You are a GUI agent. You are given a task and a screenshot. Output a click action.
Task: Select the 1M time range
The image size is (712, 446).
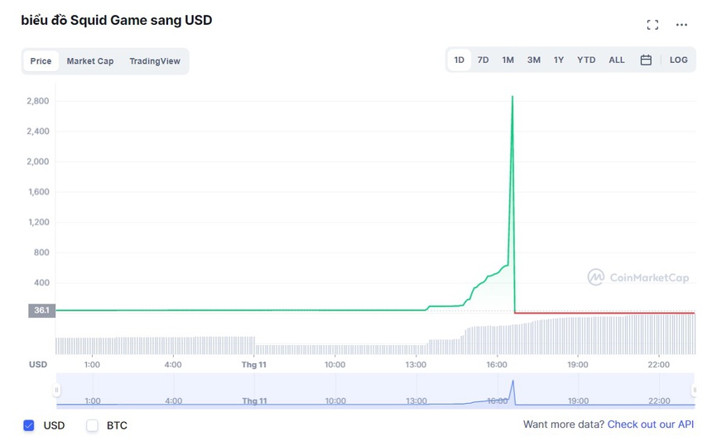508,60
